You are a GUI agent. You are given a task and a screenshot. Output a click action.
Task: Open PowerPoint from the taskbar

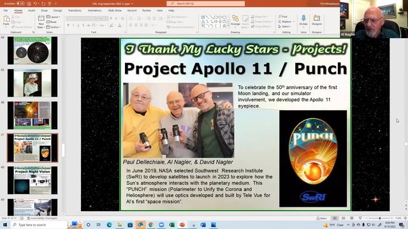182,225
